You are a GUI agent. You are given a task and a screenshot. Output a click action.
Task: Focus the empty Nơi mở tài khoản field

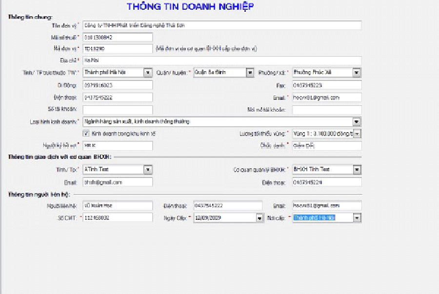[326, 109]
